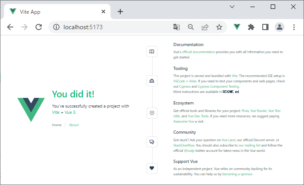Click the Tooling toolbox icon
The image size is (304, 185).
(x=152, y=81)
